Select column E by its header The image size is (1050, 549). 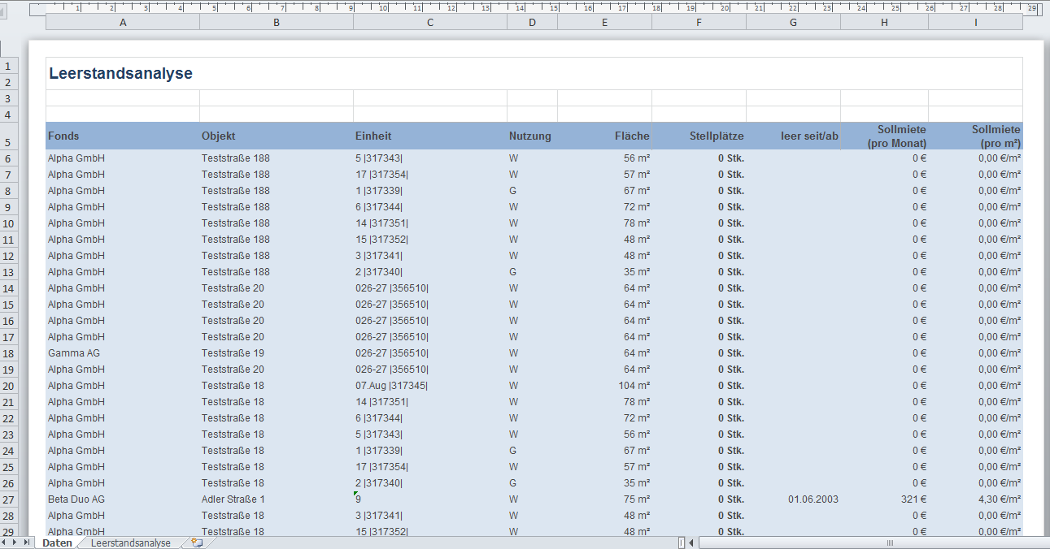pos(605,23)
